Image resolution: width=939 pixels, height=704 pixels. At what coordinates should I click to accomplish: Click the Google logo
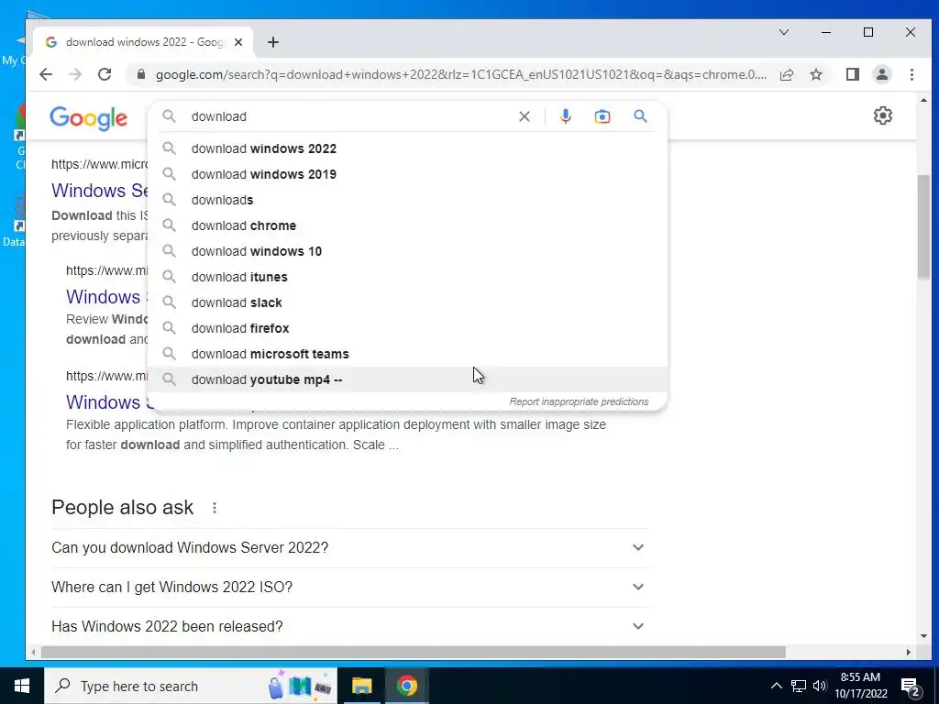click(x=88, y=118)
